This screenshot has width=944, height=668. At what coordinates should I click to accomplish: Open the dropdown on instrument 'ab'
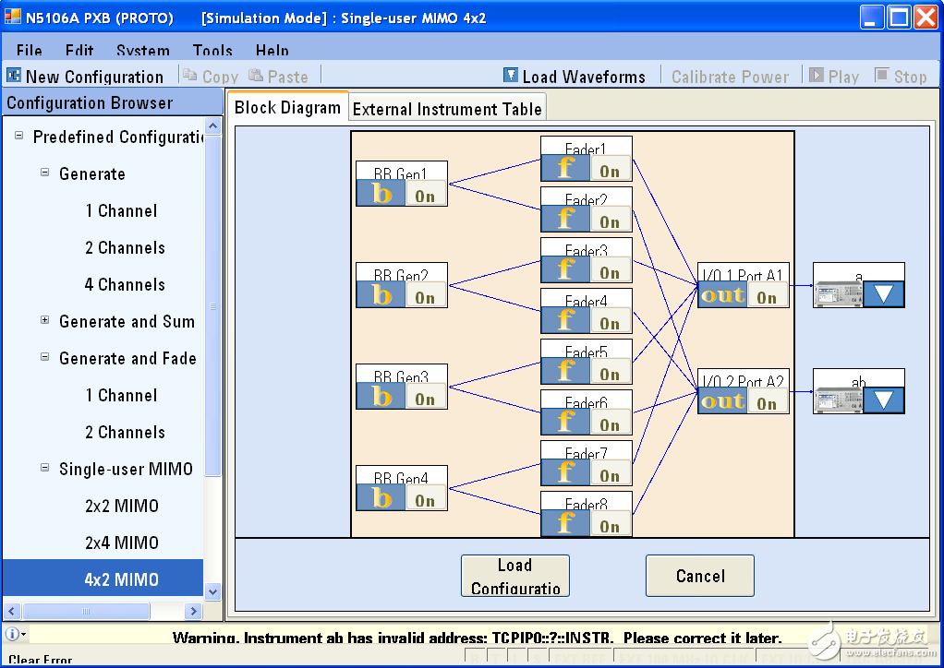(x=884, y=400)
